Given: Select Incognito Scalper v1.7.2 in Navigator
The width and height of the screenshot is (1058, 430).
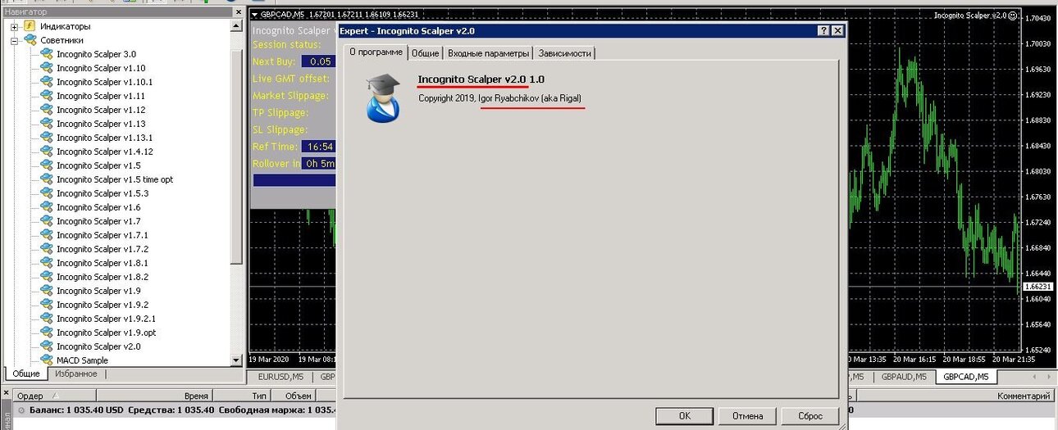Looking at the screenshot, I should (103, 249).
